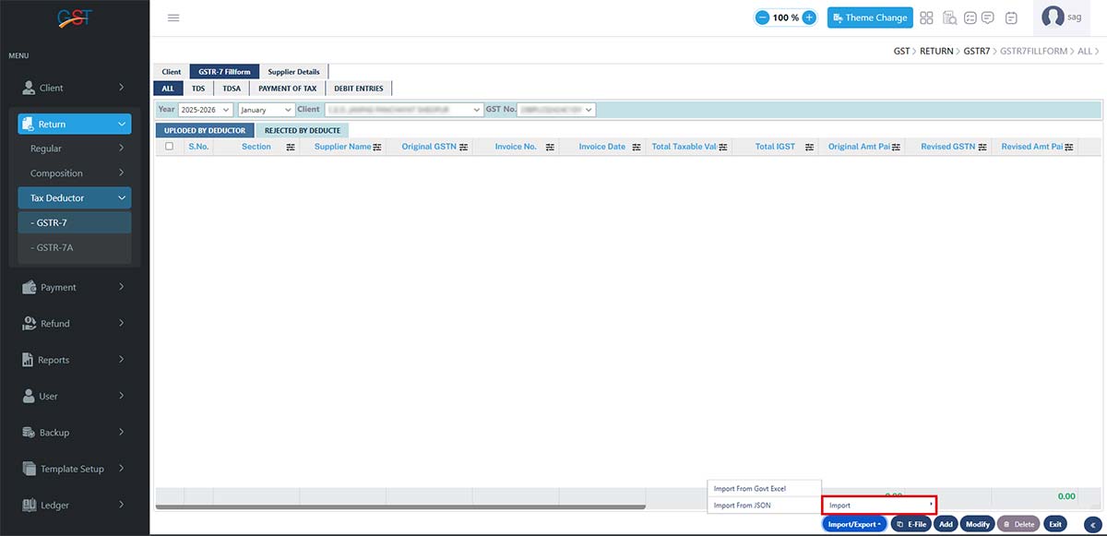
Task: Open the checklist icon in header
Action: click(x=970, y=18)
